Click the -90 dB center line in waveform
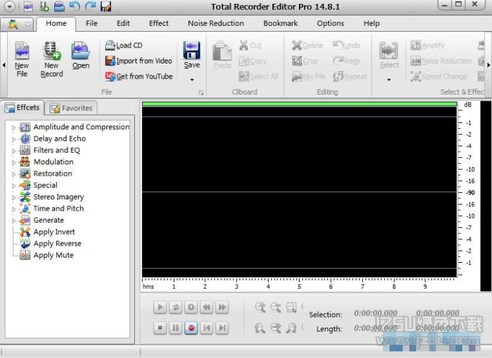The width and height of the screenshot is (492, 358). coord(300,192)
